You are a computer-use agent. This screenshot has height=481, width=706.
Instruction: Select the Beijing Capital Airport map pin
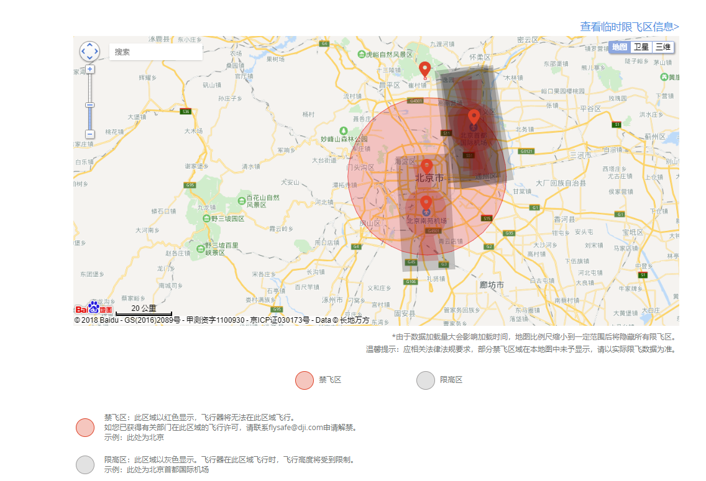coord(474,117)
